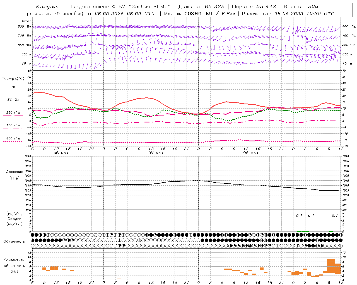This screenshot has height=285, width=357.
Task: Click the "10 м" wind level label on left axis
Action: 27,63
